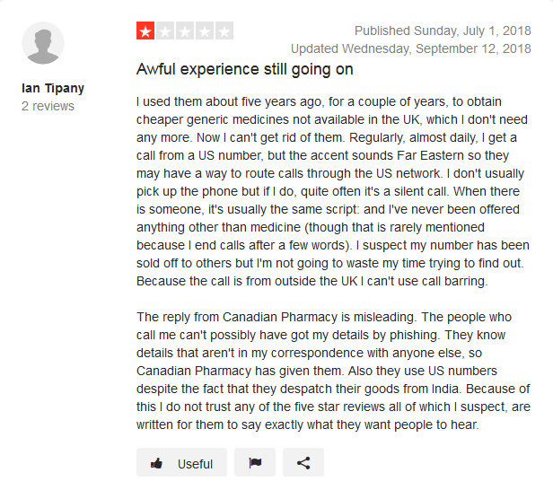Open the 'Awful experience still going on' title

coord(245,69)
